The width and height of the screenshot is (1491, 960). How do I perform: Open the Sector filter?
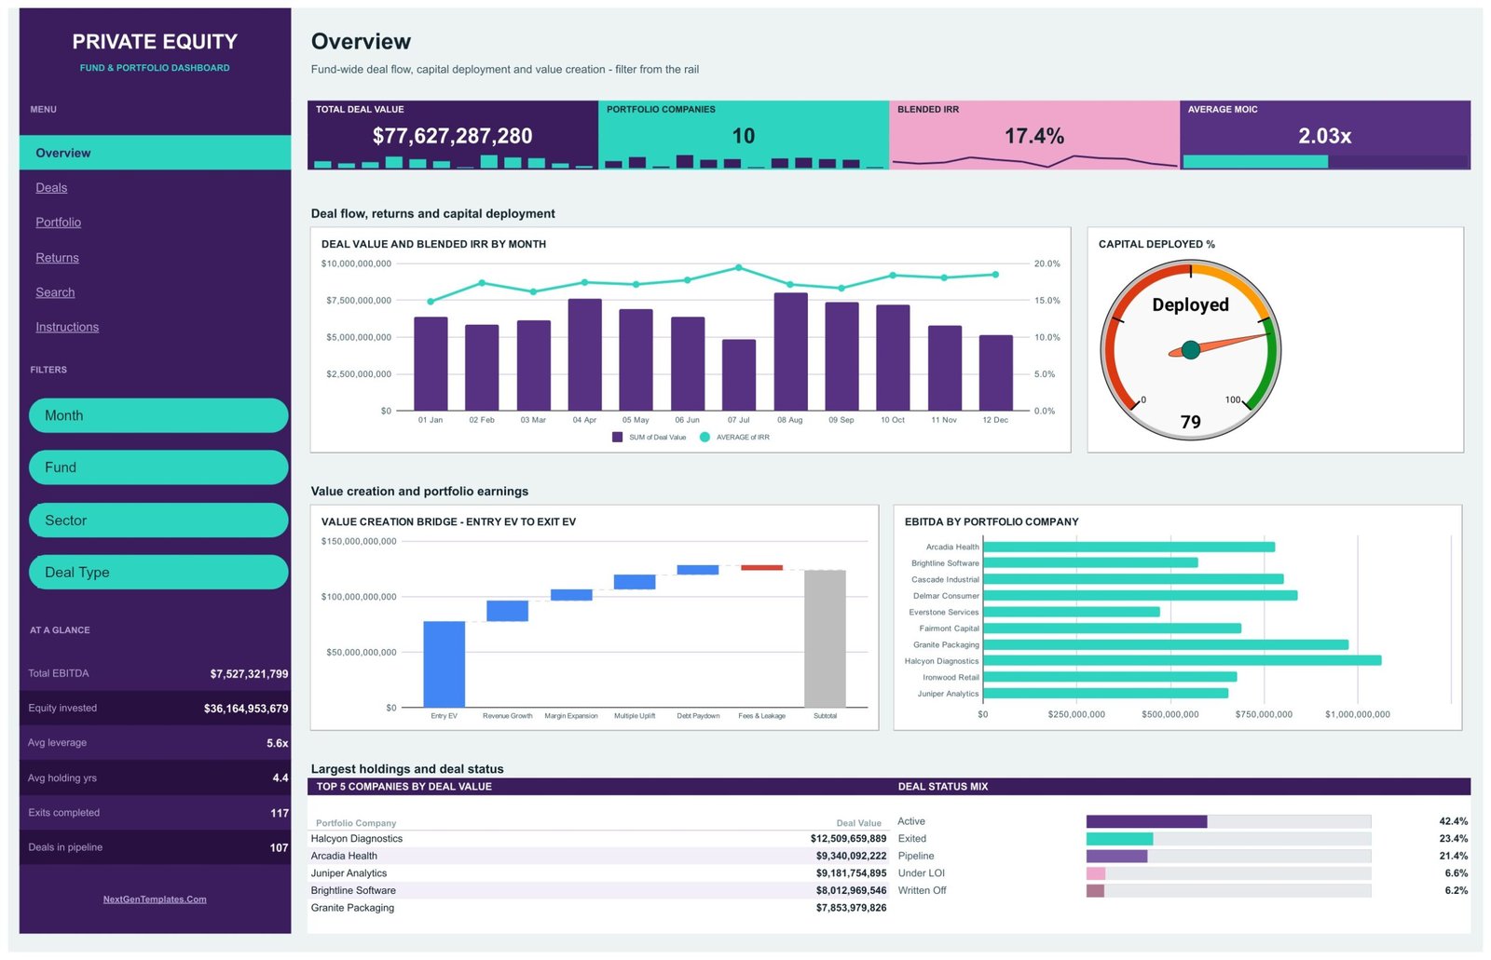coord(158,521)
